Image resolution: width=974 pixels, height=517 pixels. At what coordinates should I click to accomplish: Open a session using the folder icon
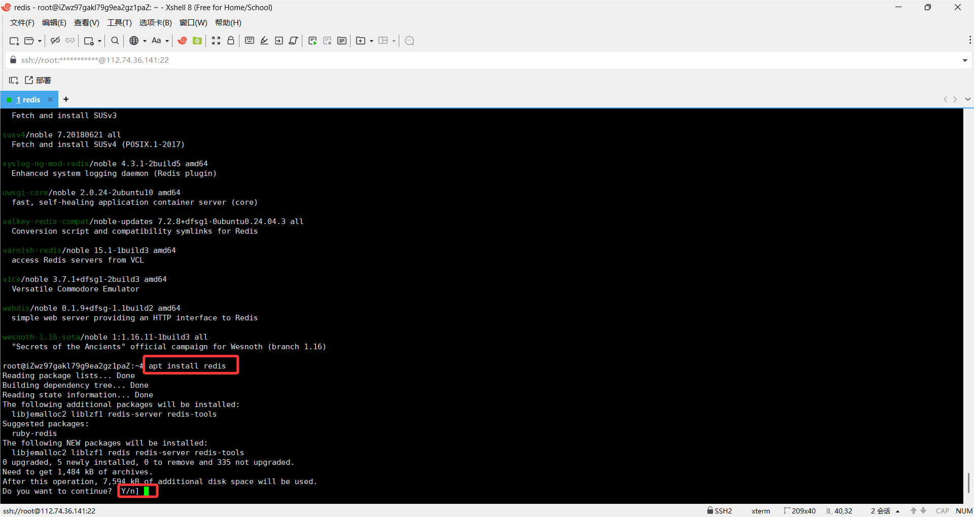click(29, 41)
